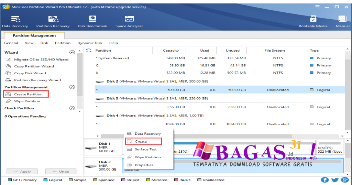Click the hamburger menu icon in title bar
This screenshot has width=352, height=185.
(x=317, y=7)
